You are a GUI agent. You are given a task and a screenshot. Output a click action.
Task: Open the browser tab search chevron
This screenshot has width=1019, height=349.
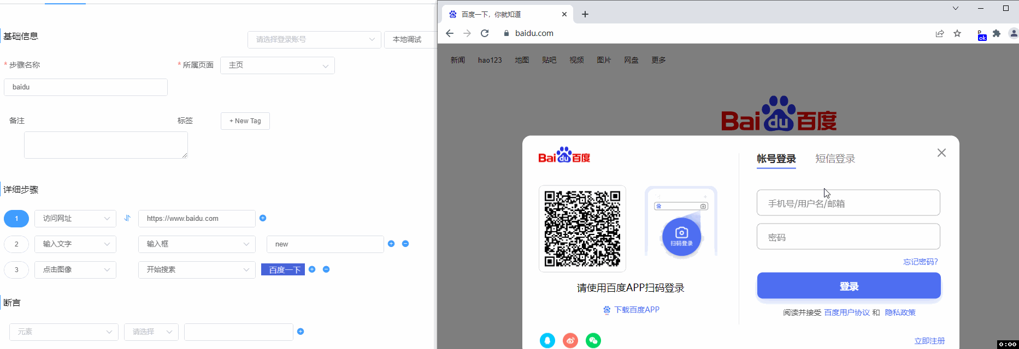tap(956, 8)
